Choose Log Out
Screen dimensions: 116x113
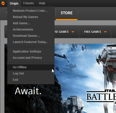pos(31,73)
